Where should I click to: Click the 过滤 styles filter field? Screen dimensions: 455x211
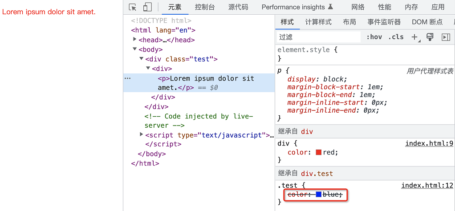click(318, 37)
